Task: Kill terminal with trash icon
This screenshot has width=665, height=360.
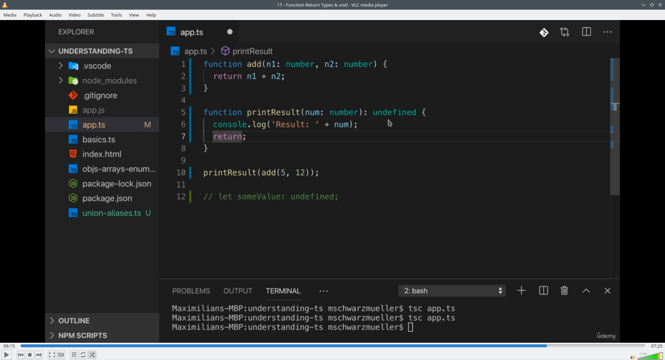Action: 565,291
